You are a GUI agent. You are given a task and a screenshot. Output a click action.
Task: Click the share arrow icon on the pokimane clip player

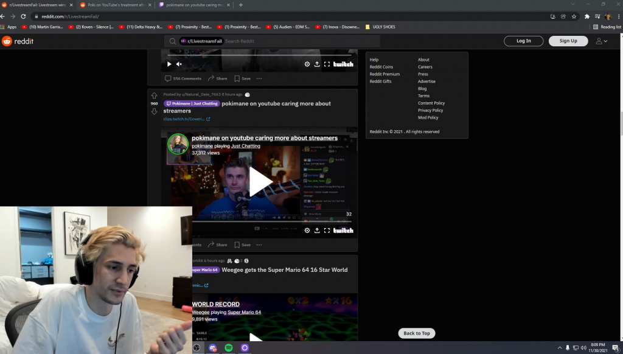click(x=317, y=231)
